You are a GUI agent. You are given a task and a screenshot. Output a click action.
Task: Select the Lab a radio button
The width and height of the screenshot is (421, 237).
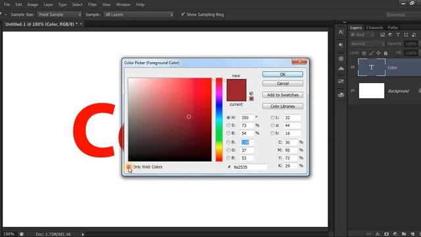[x=272, y=125]
